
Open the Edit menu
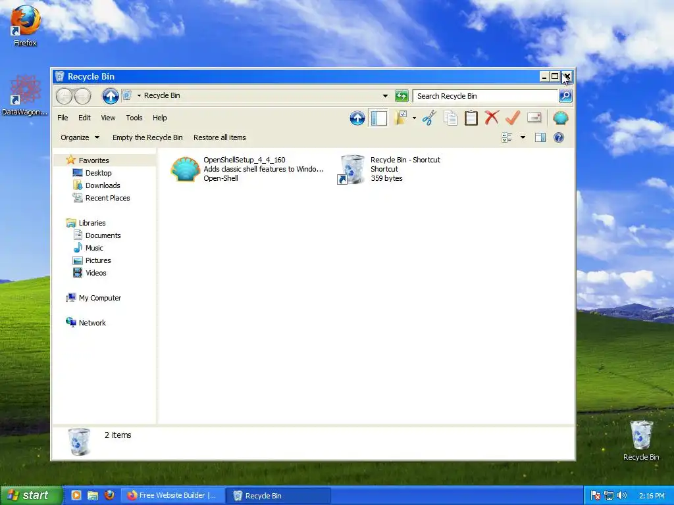[x=84, y=118]
